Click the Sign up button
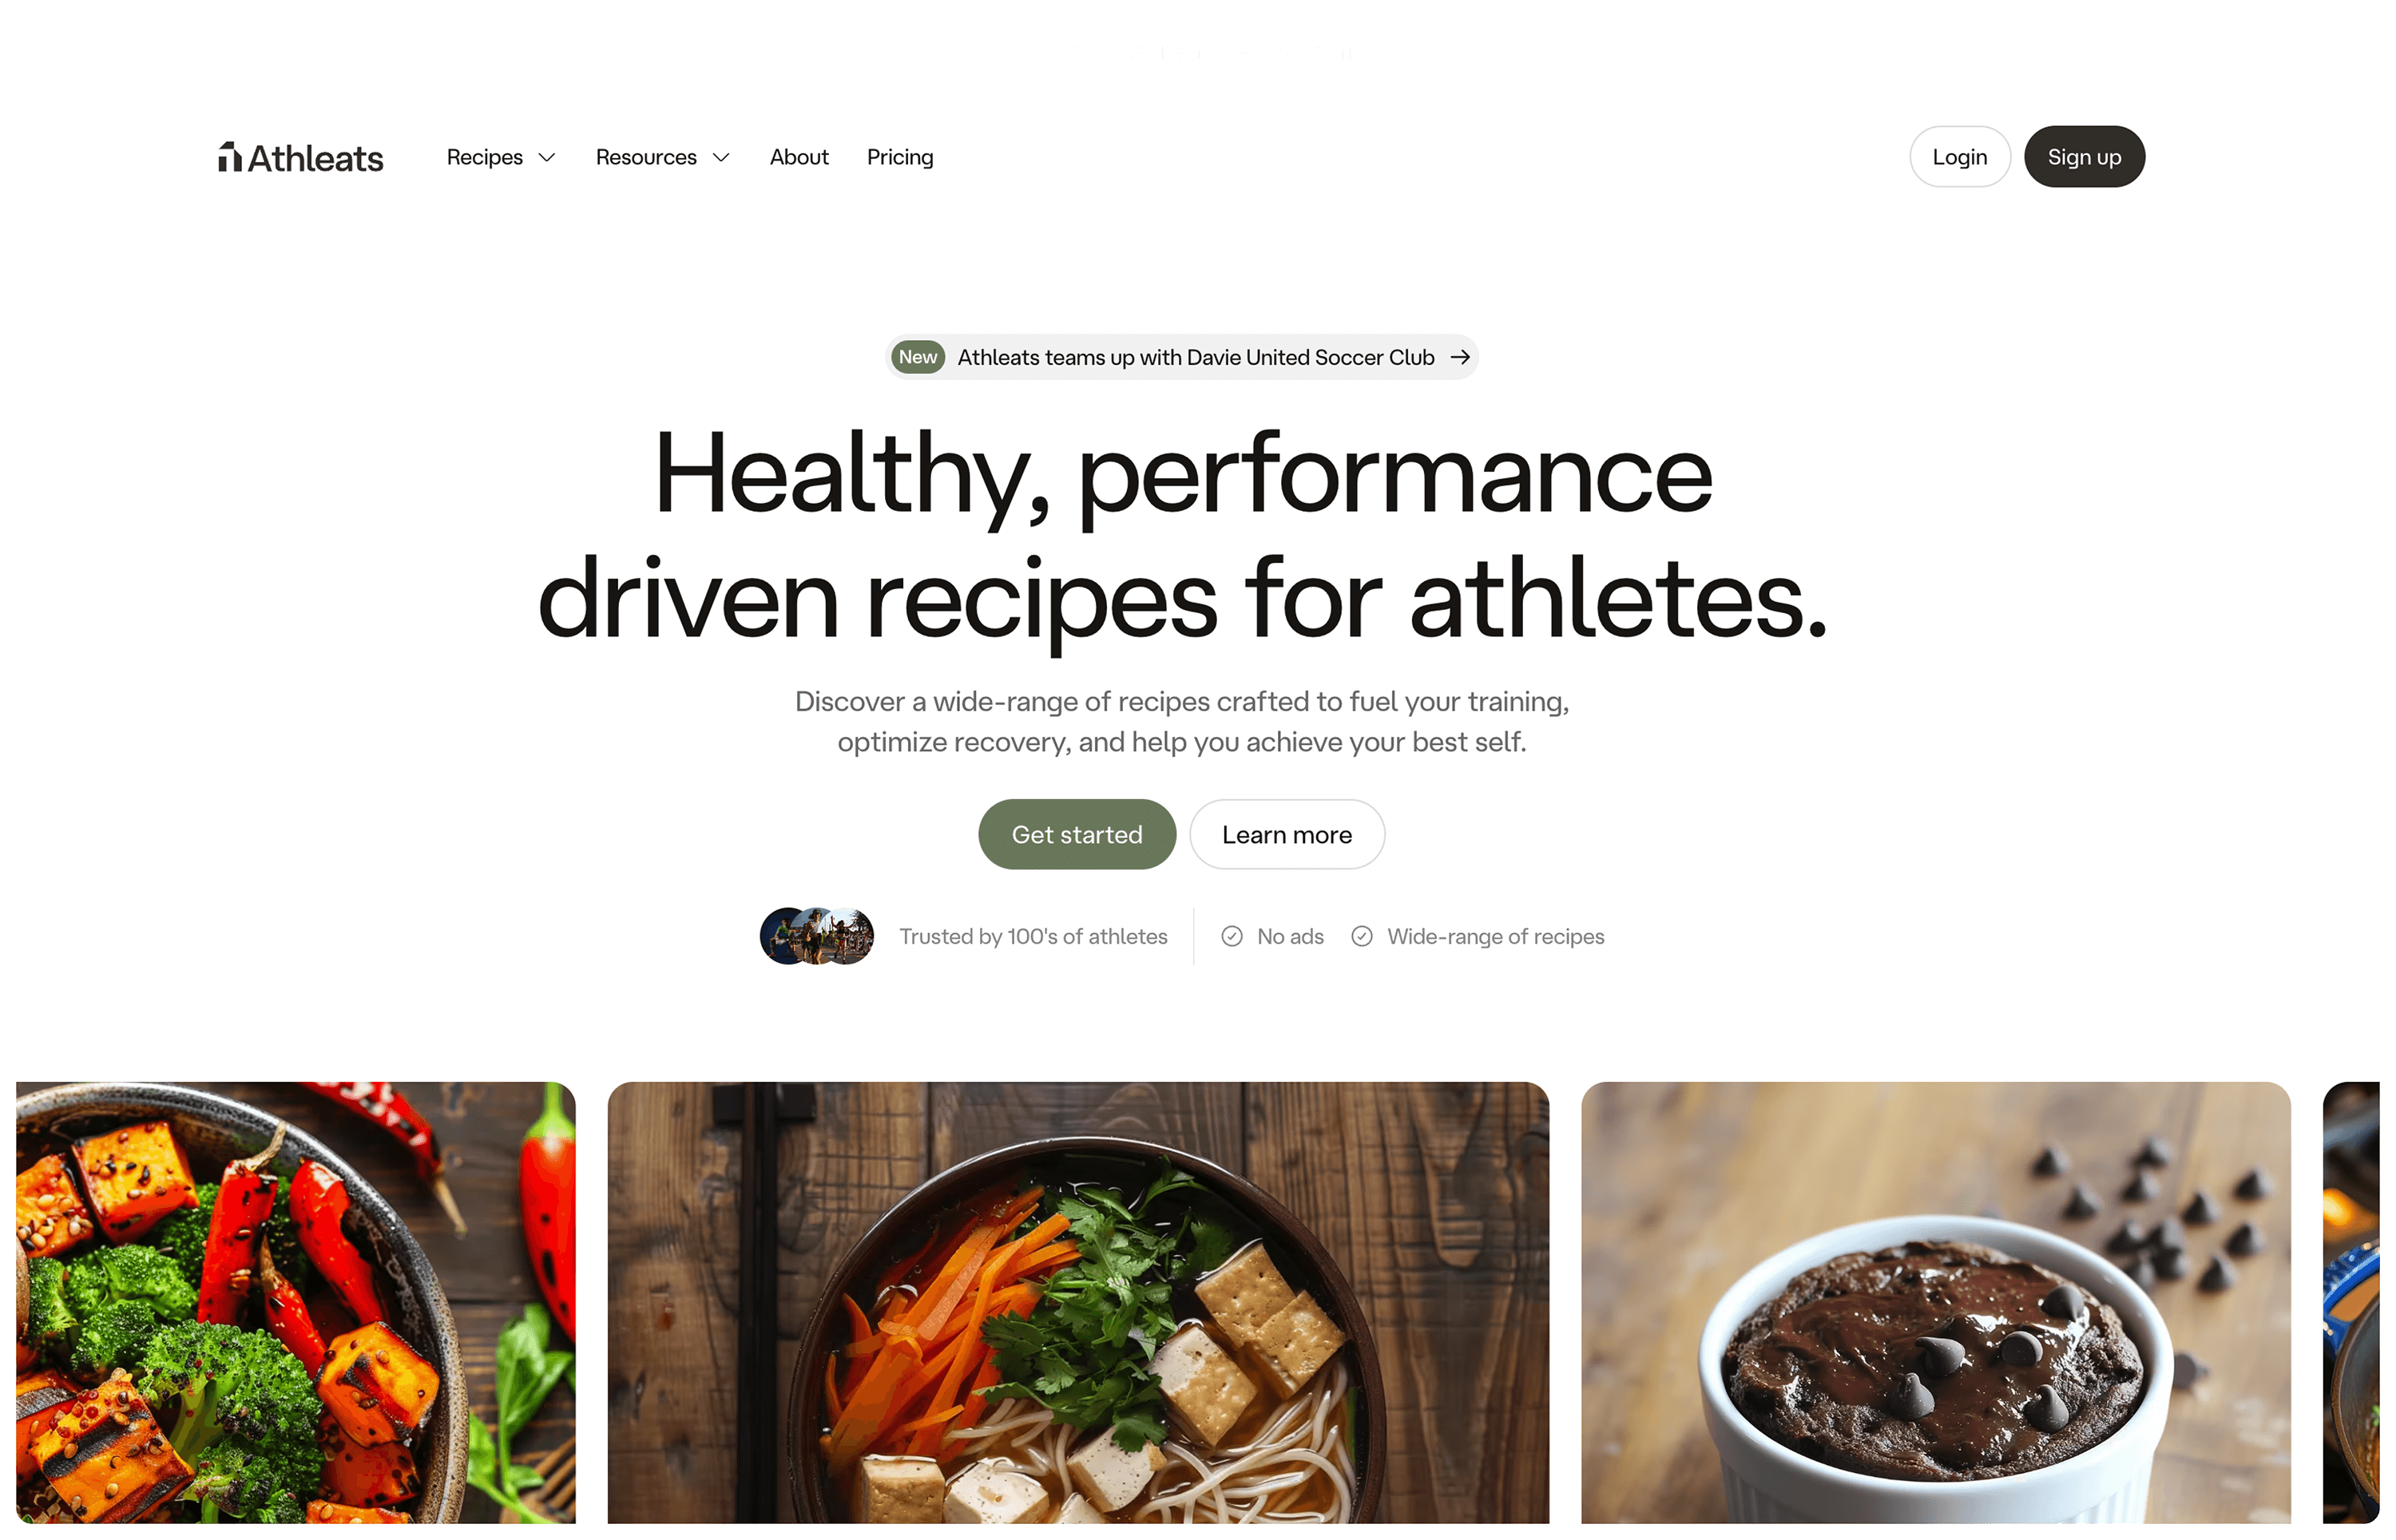Screen dimensions: 2396x1540 click(x=2083, y=157)
